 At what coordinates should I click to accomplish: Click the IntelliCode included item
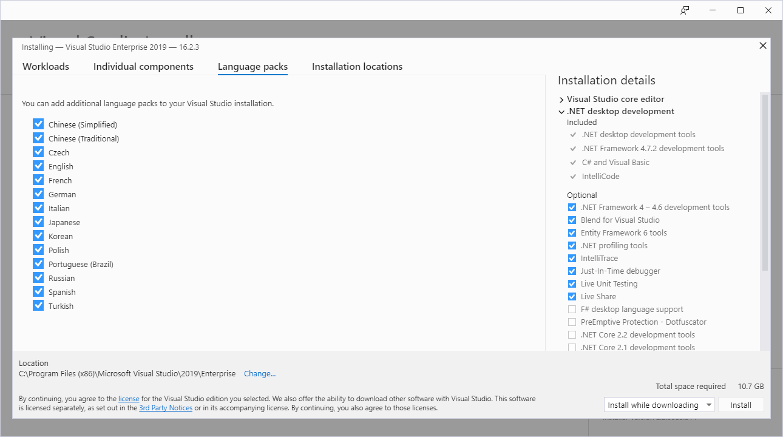(x=600, y=177)
